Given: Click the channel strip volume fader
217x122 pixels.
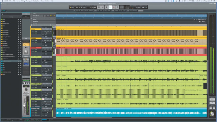Looking at the screenshot, I should (x=24, y=106).
